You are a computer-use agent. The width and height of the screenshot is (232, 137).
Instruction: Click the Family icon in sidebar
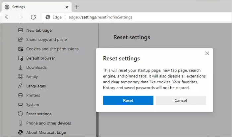pyautogui.click(x=20, y=77)
